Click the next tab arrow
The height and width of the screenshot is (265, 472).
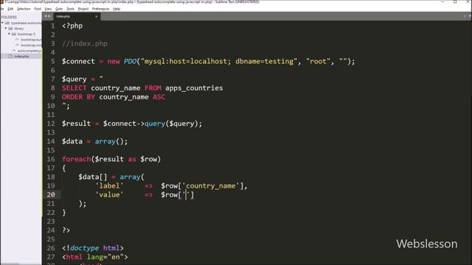coord(49,16)
